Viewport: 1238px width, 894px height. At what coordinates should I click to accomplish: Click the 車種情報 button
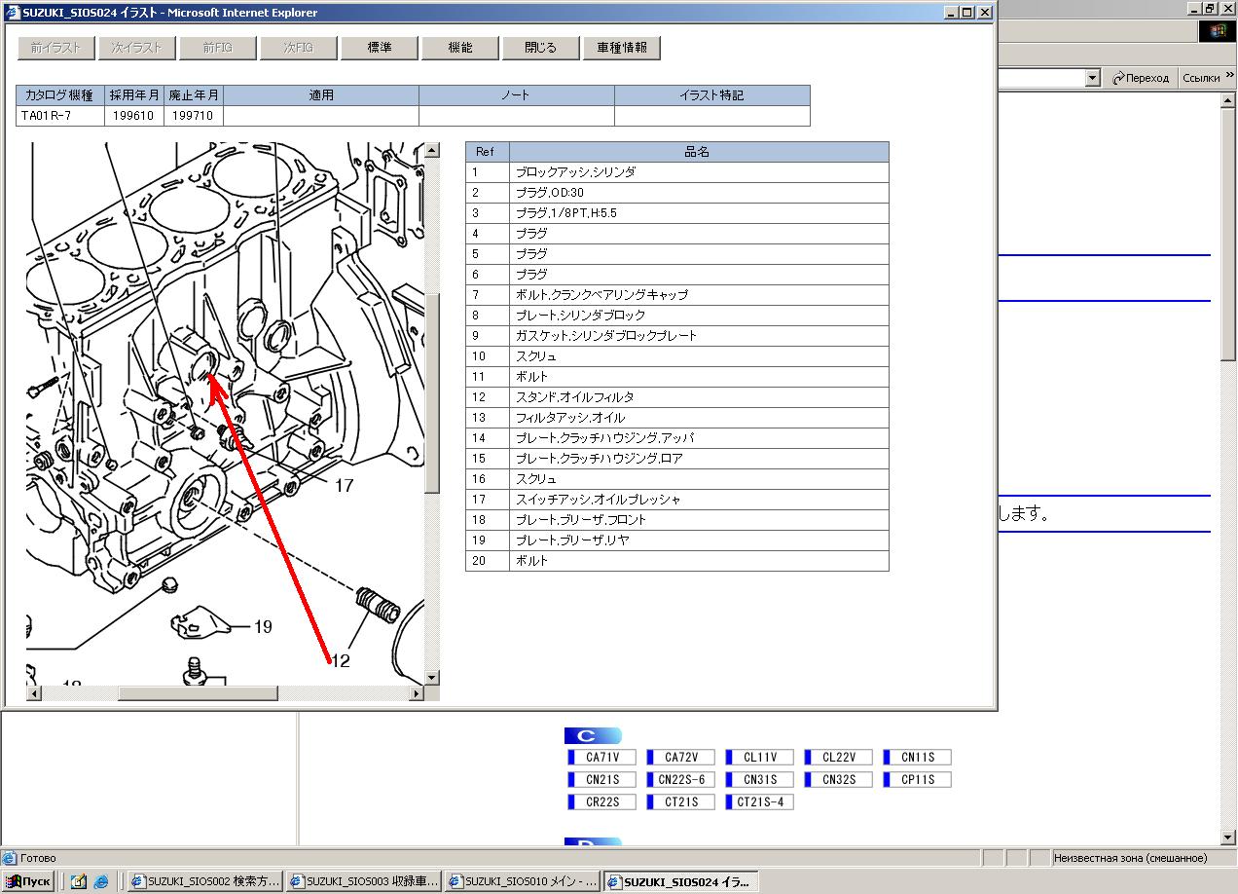621,48
